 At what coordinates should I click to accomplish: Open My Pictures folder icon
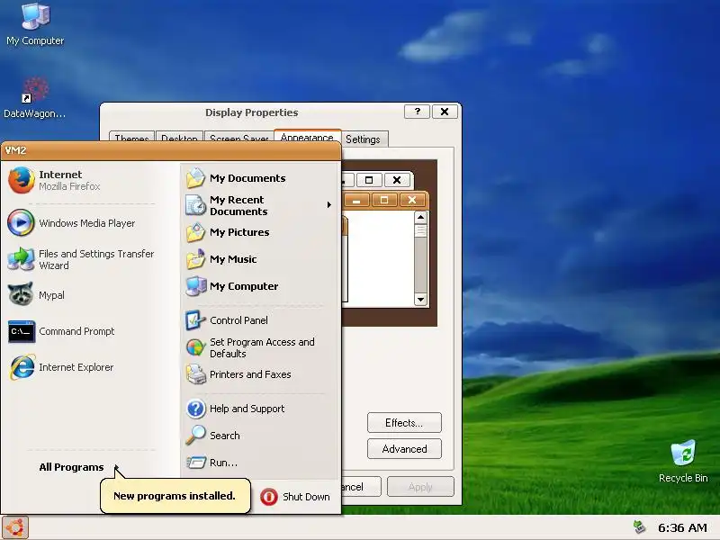[195, 232]
